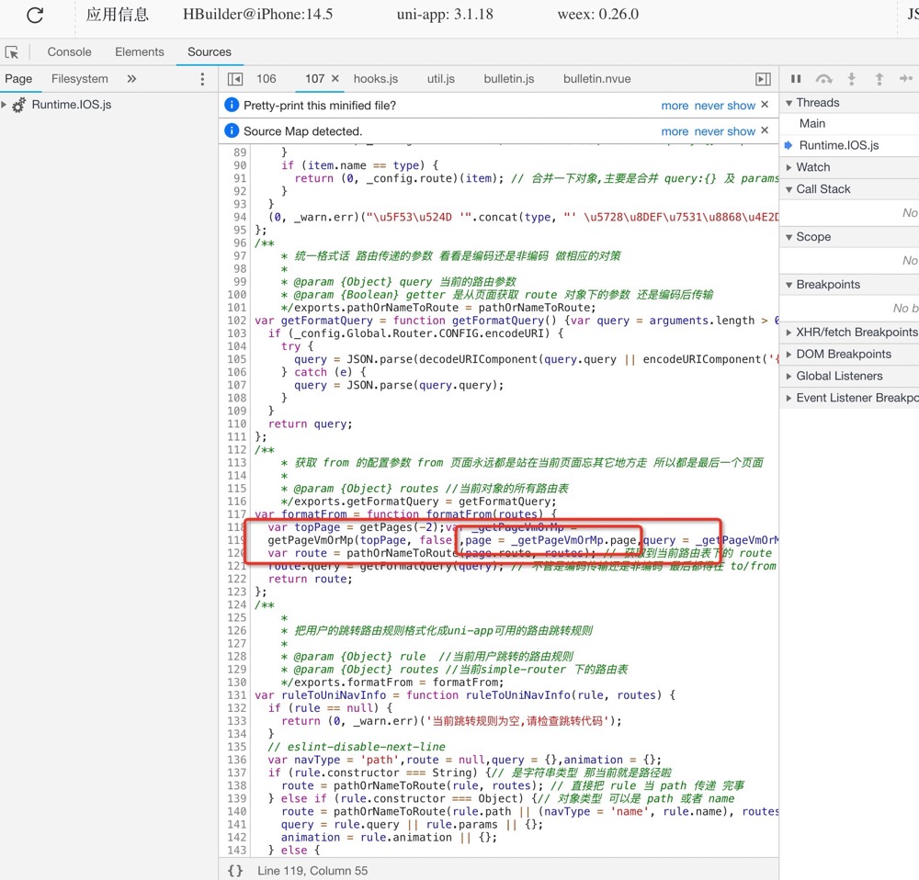
Task: Activate the inspect element picker icon
Action: point(12,52)
